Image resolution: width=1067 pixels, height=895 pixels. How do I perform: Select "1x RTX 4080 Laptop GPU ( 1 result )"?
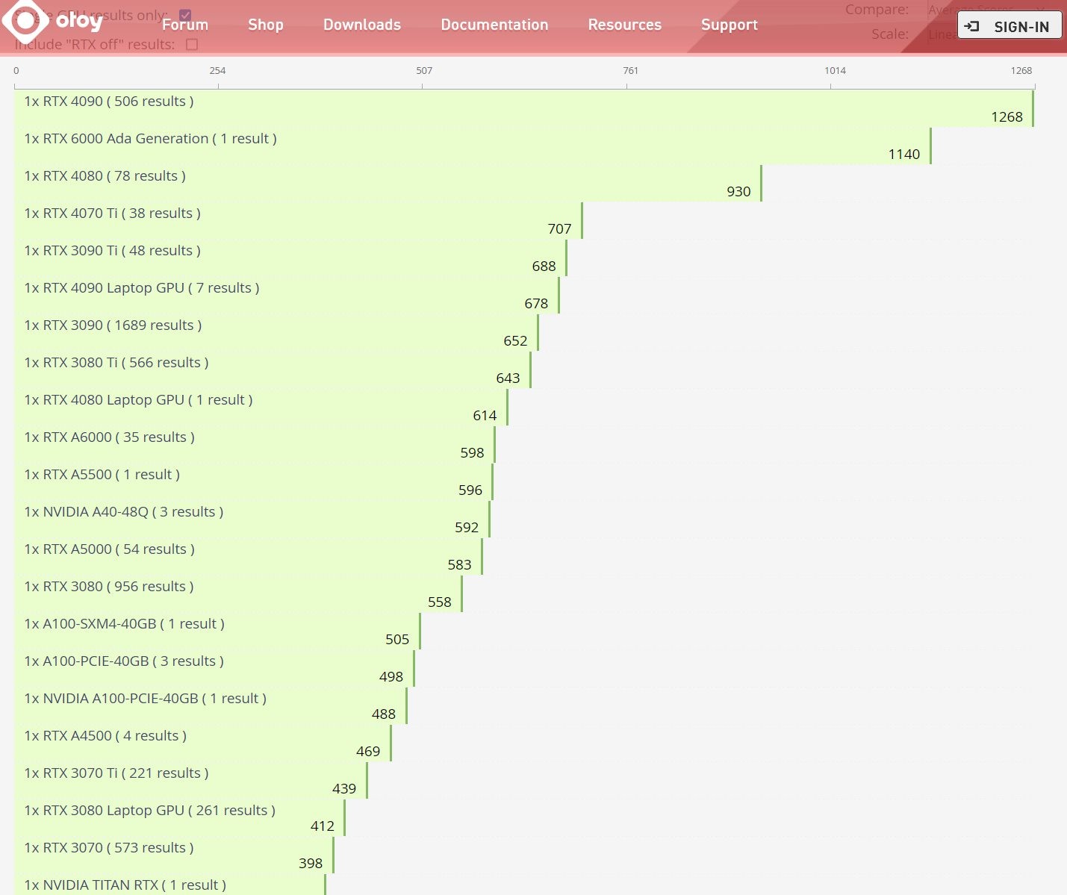point(139,400)
